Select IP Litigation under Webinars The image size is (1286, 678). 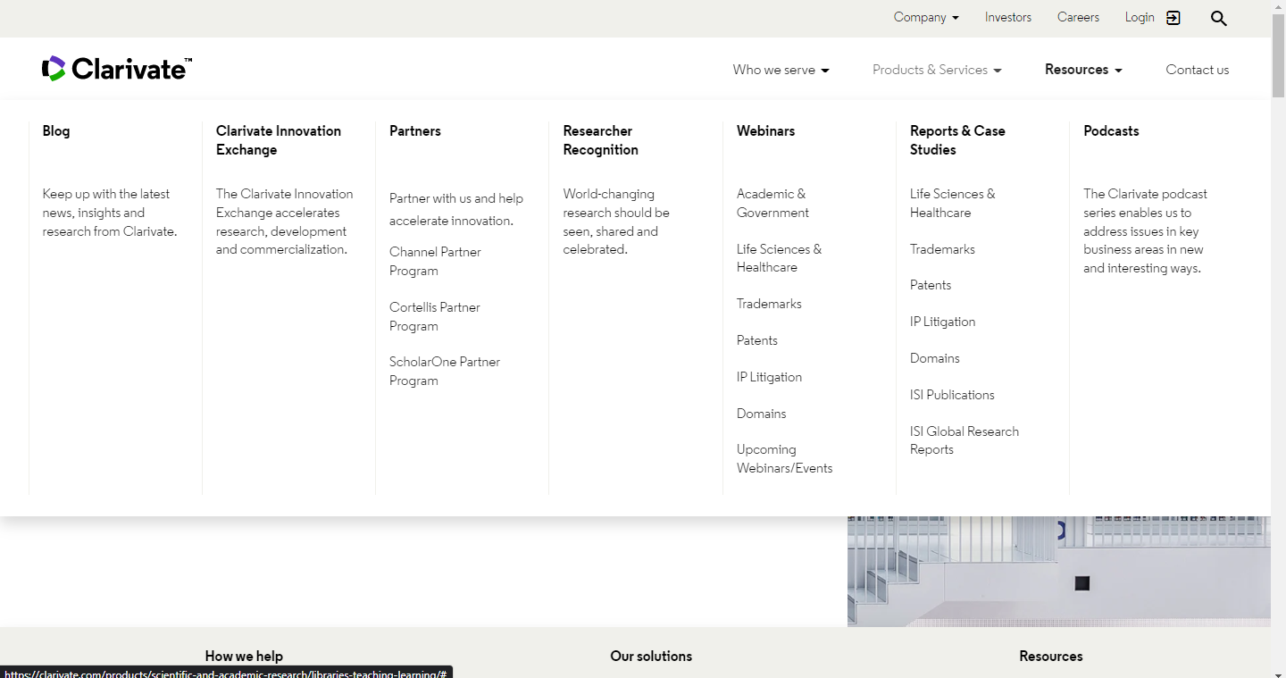769,377
